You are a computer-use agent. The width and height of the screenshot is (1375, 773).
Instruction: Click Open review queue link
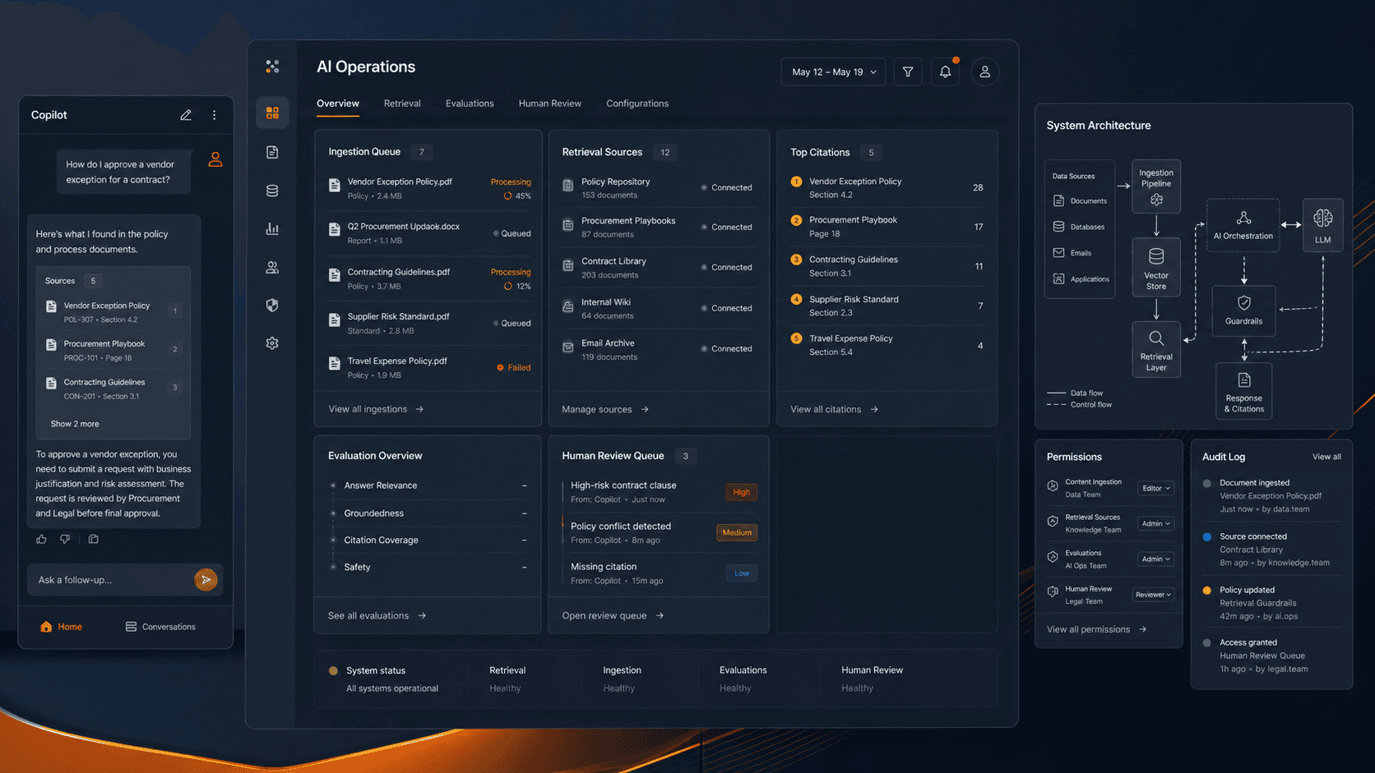(x=613, y=615)
